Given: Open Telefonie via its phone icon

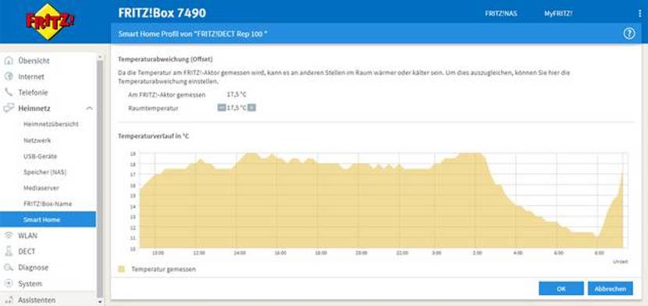Looking at the screenshot, I should pos(9,92).
